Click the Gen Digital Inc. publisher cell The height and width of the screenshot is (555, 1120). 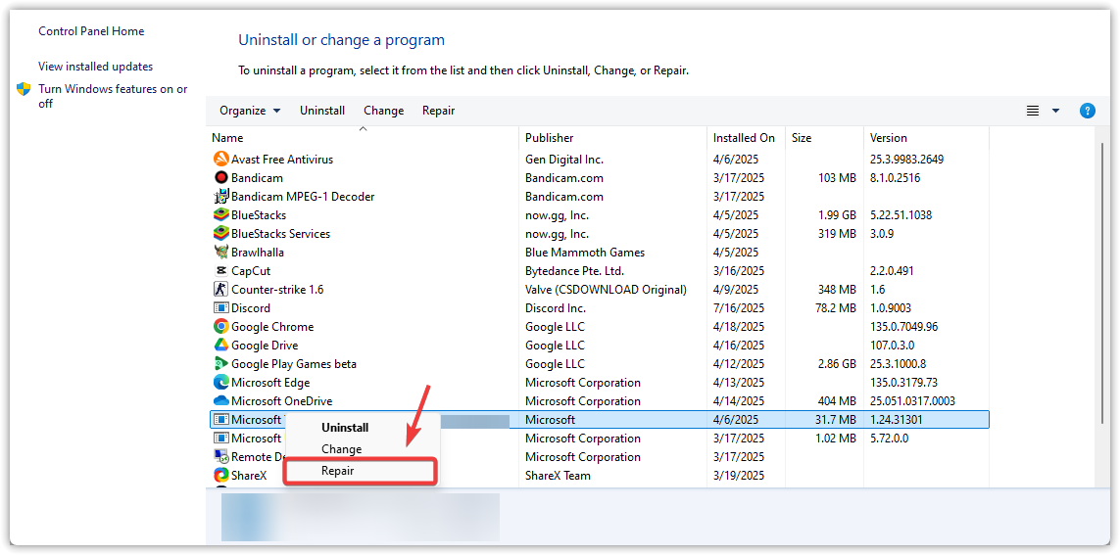click(x=564, y=160)
